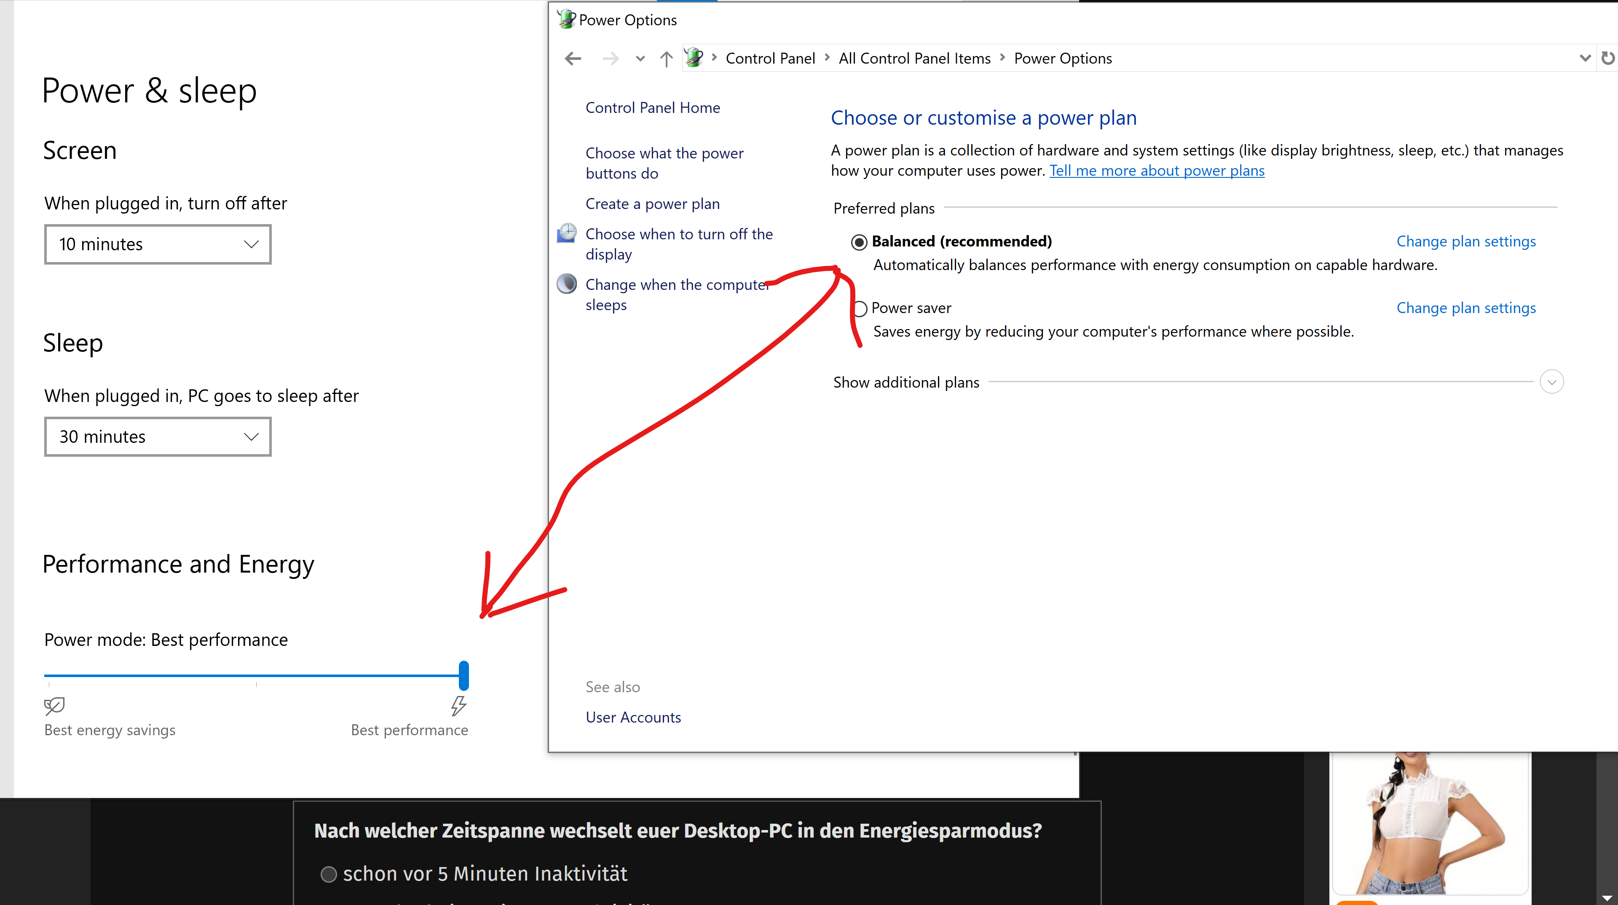Select the Balanced (recommended) power plan
The width and height of the screenshot is (1618, 905).
[859, 242]
